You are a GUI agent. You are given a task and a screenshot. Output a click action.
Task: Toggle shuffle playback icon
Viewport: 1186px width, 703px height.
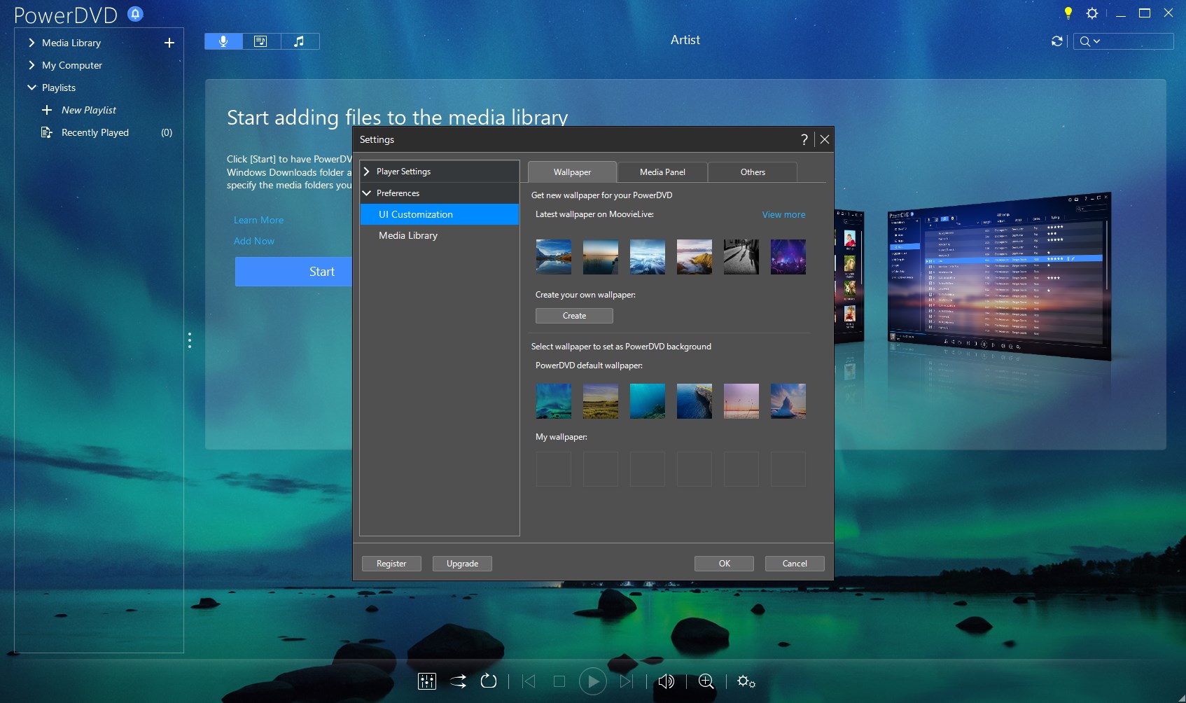[x=458, y=681]
